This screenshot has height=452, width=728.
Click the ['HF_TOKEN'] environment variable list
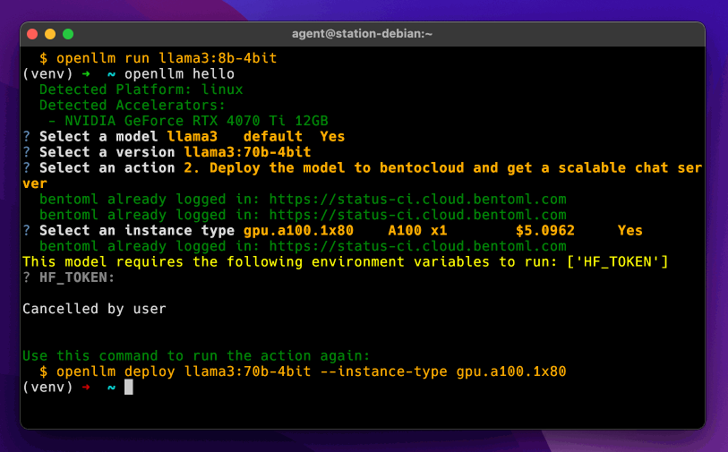coord(617,262)
